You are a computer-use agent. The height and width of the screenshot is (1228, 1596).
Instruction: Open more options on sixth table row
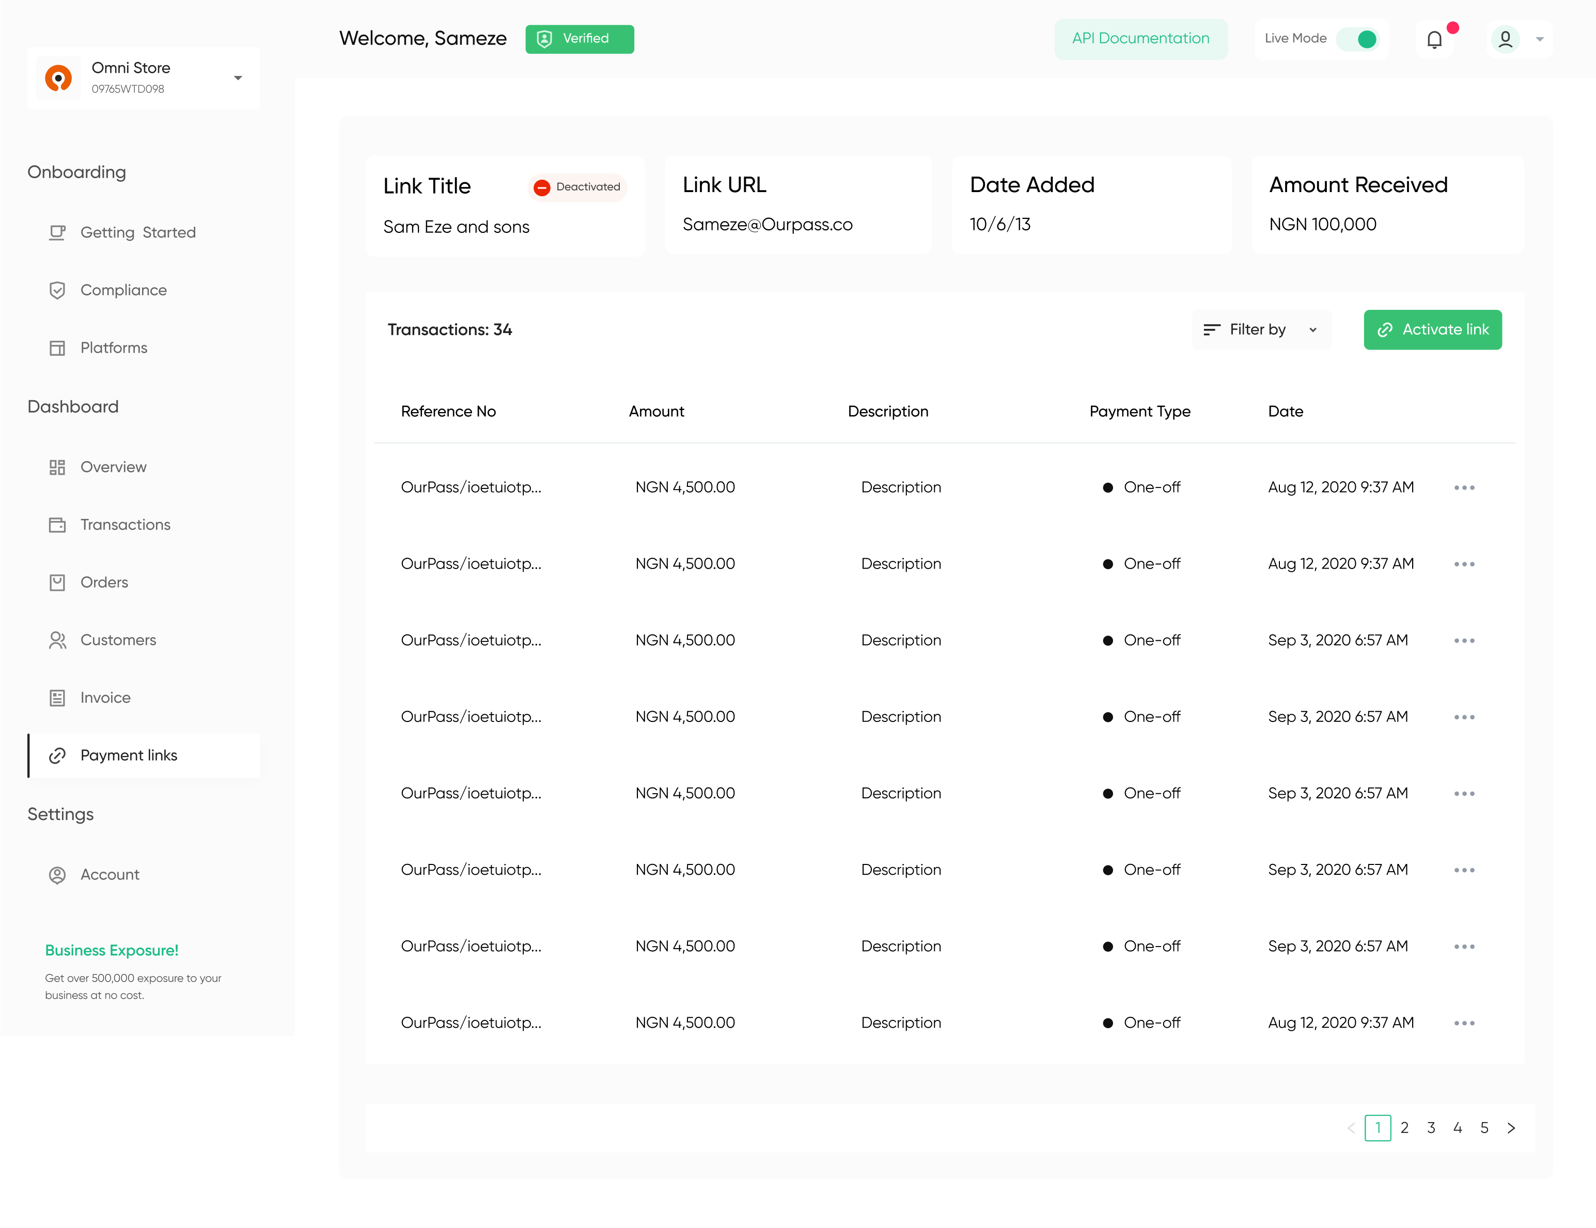(x=1464, y=870)
